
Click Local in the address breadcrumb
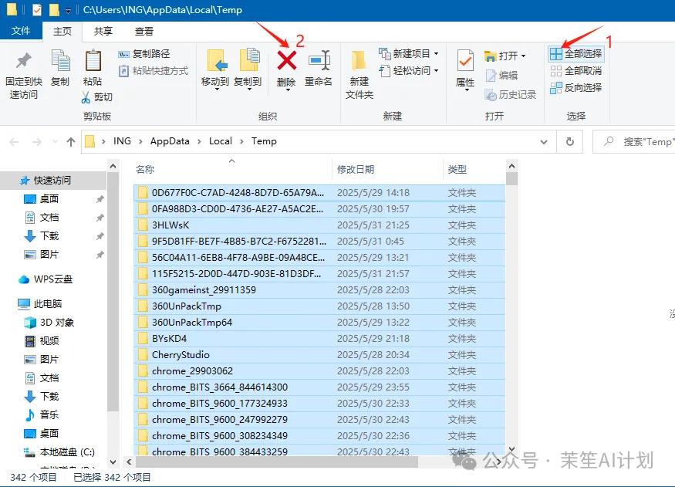pos(221,141)
